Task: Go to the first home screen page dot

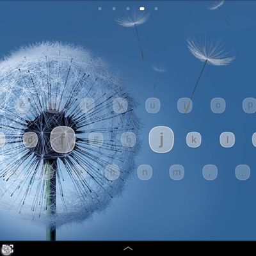Action: point(100,9)
